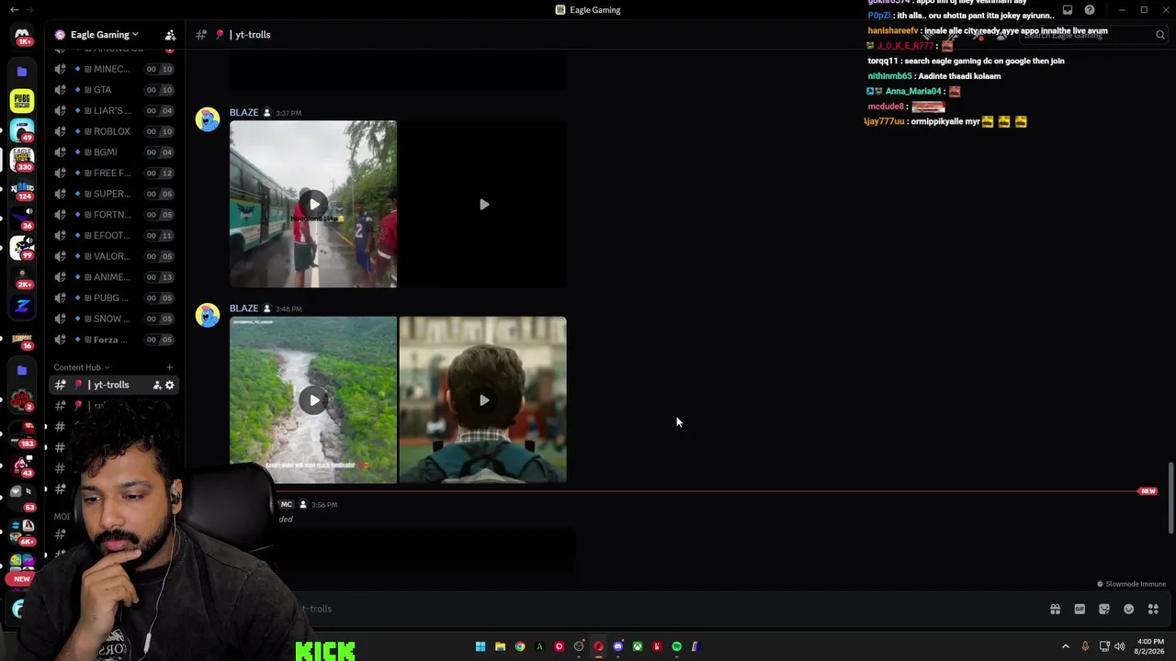Join the SNOW voice channel

[114, 319]
